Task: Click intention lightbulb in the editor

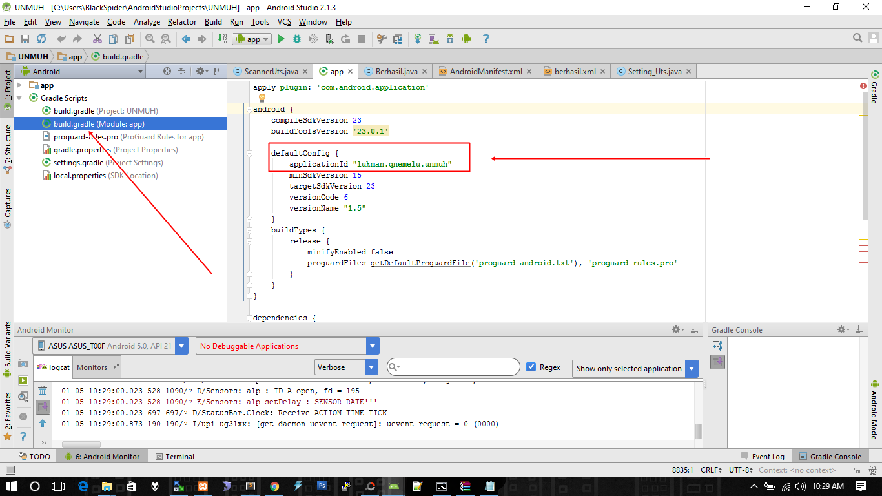Action: [262, 98]
